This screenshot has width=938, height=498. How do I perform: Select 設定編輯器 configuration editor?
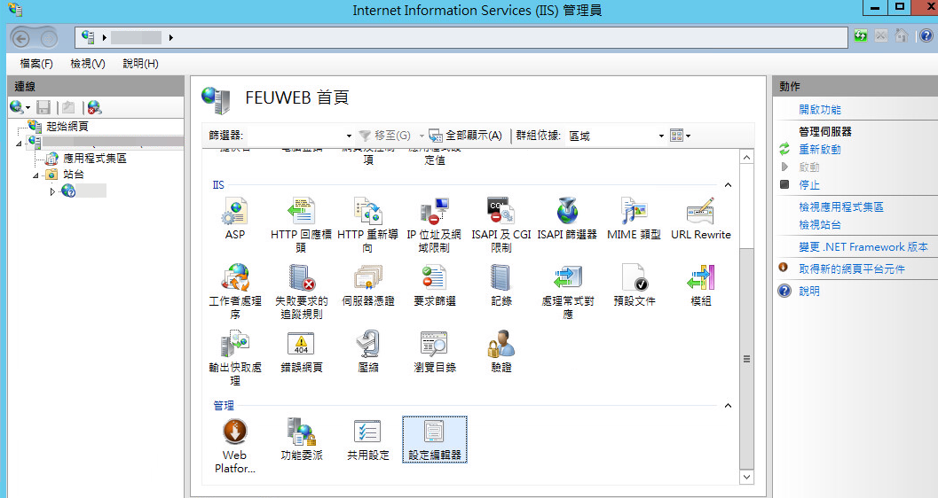pyautogui.click(x=434, y=440)
